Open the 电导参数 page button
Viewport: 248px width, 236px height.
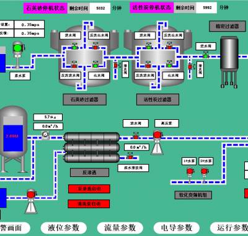coord(177,228)
